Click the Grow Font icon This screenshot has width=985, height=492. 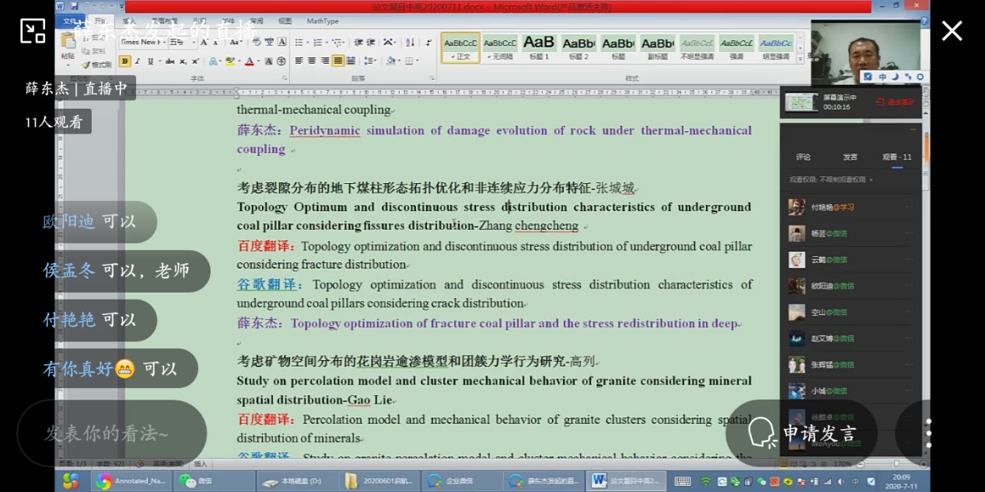(204, 42)
